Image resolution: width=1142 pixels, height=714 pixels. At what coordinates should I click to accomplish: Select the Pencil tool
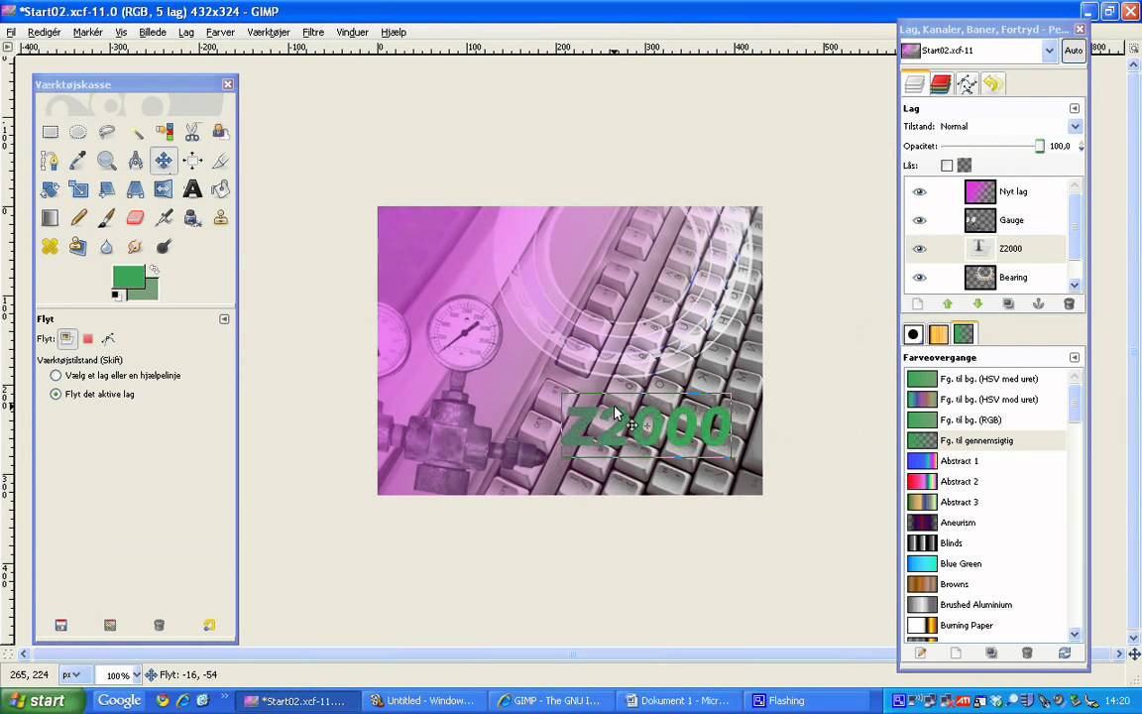point(78,217)
